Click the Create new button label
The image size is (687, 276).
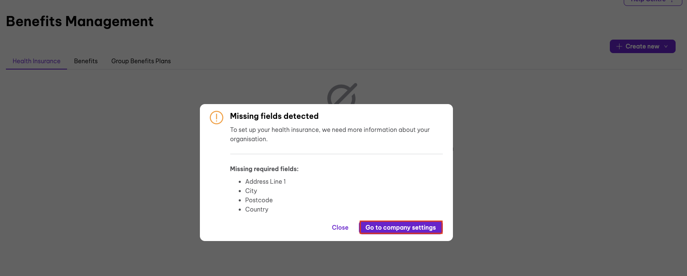[642, 46]
